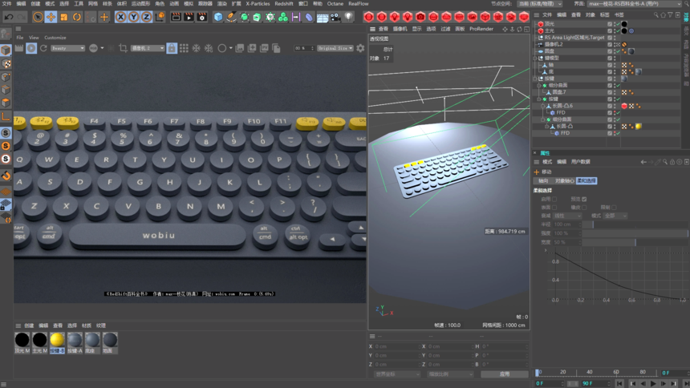The width and height of the screenshot is (690, 388).
Task: Click the green MoGraph cloner icon
Action: (x=283, y=17)
